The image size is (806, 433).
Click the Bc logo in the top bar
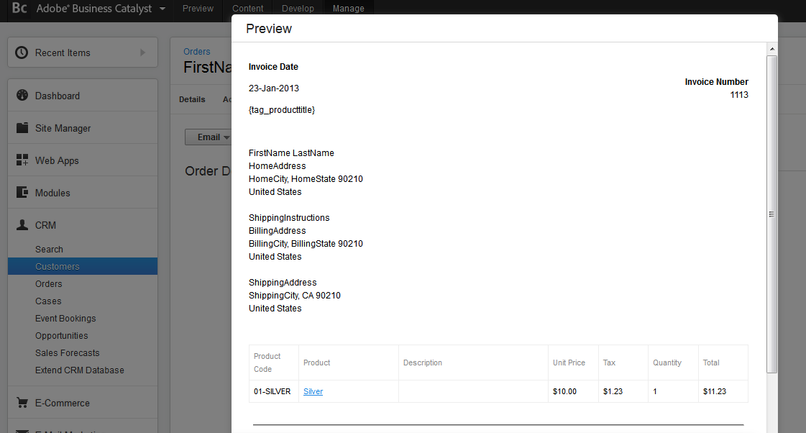[18, 9]
